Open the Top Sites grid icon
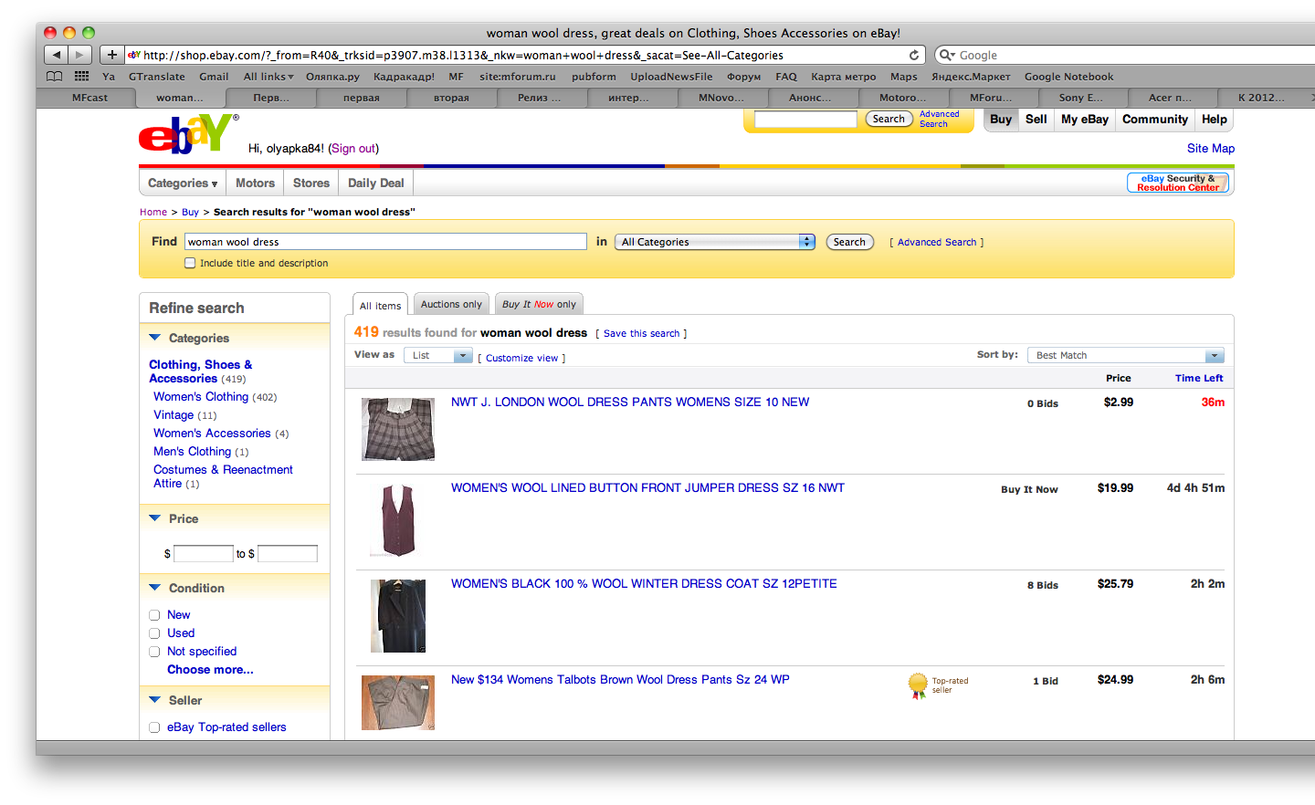 (81, 77)
